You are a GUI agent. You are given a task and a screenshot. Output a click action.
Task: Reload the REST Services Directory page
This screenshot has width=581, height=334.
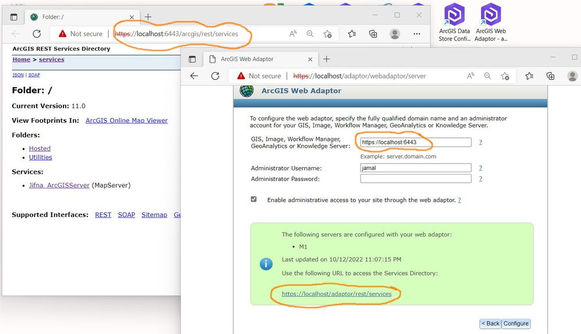pos(37,34)
